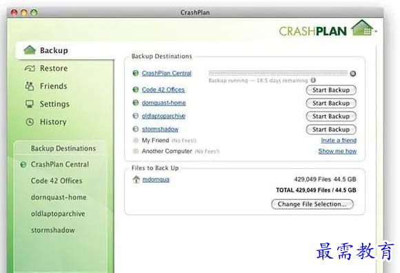Click the My Friend destination text
Viewport: 400px width, 273px height.
point(155,140)
